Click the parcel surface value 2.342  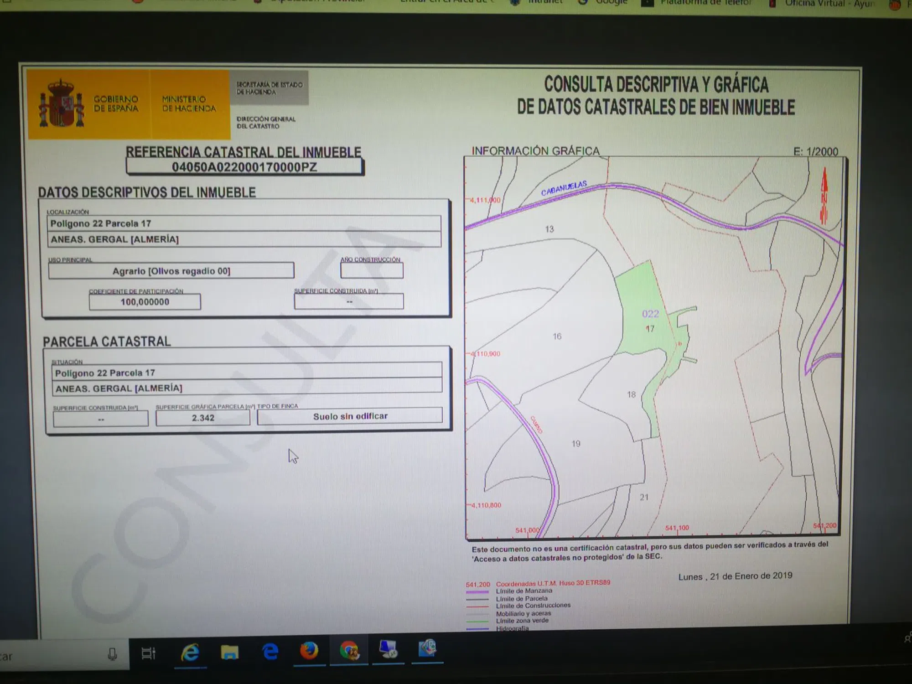click(x=203, y=418)
